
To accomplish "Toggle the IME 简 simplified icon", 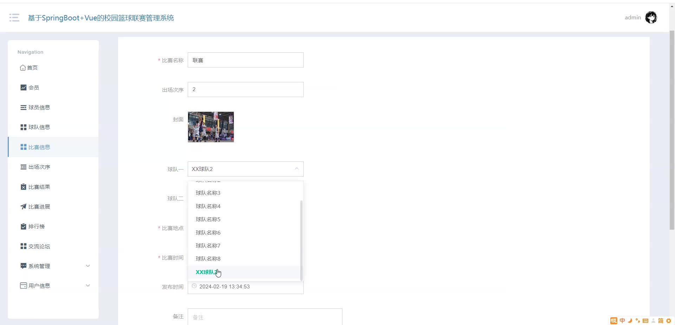I will [661, 321].
